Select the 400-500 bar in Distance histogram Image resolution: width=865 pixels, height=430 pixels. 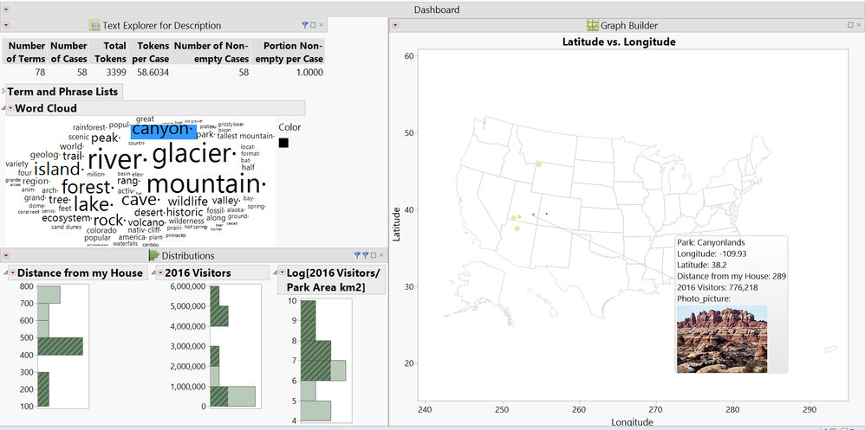(60, 346)
